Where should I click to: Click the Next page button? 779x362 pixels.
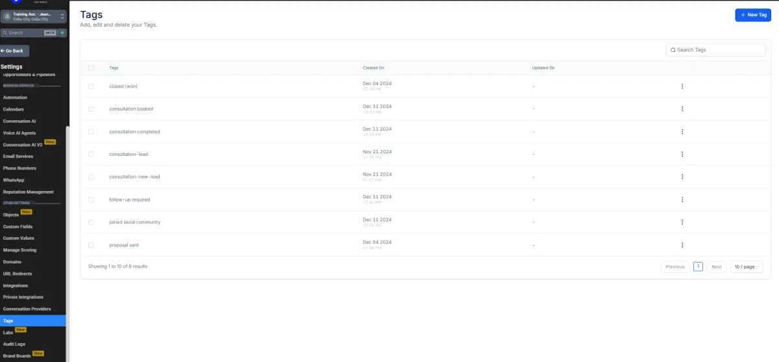point(717,266)
